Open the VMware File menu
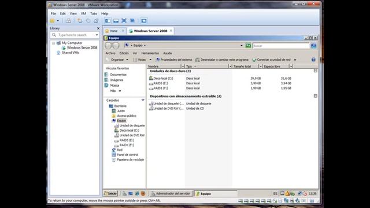 (x=53, y=13)
